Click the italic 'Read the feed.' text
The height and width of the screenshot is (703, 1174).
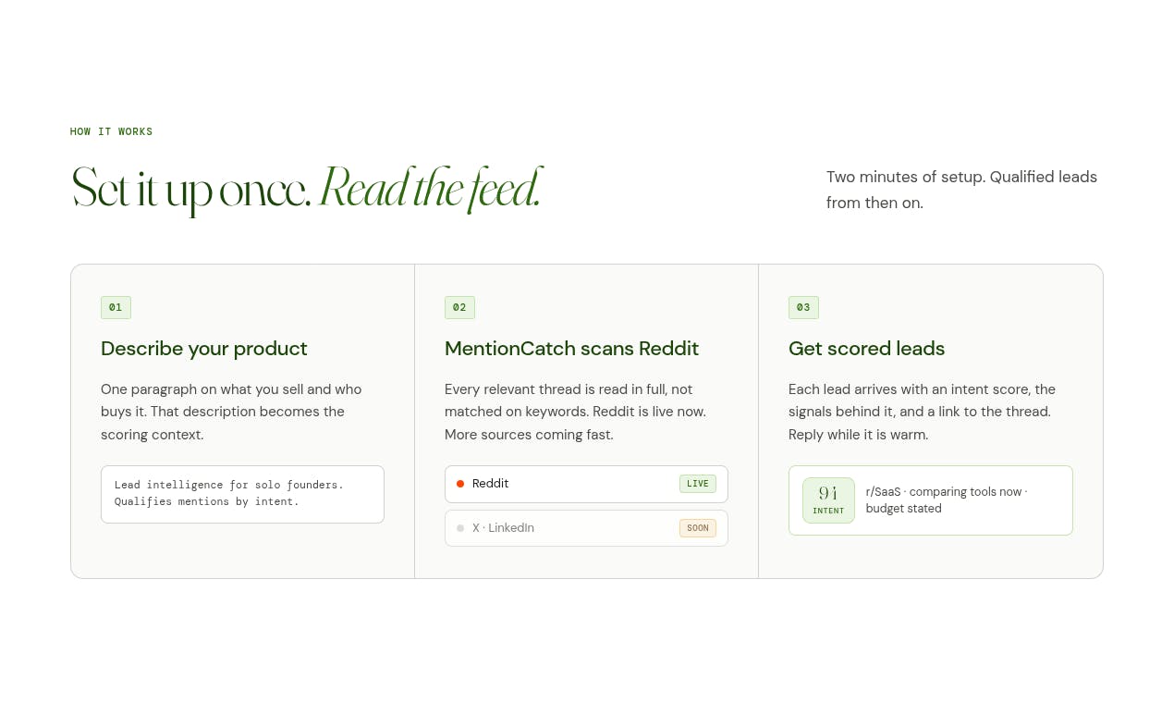click(430, 189)
